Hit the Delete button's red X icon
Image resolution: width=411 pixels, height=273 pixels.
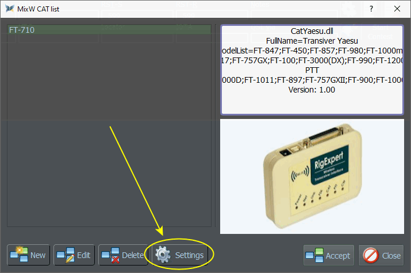coord(110,255)
